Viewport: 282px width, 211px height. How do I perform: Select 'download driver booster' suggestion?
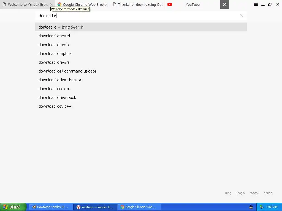pos(141,80)
